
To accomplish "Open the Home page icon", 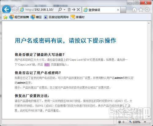I will 134,10.
